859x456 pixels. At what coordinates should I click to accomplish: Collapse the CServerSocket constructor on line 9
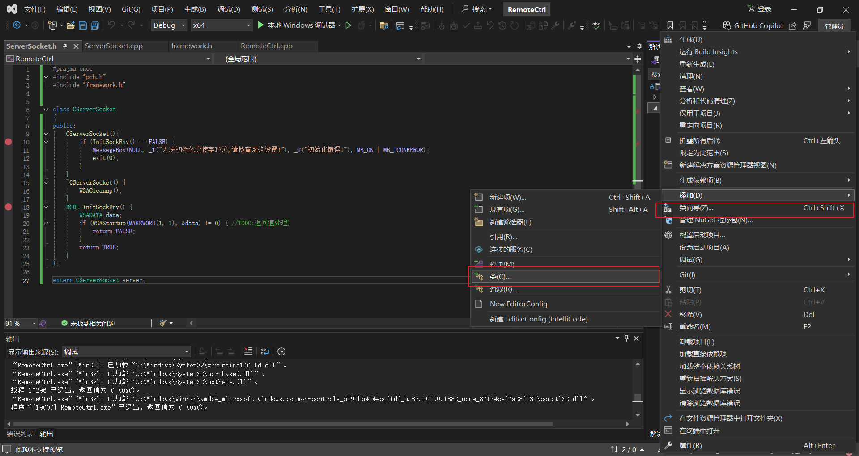(x=46, y=134)
